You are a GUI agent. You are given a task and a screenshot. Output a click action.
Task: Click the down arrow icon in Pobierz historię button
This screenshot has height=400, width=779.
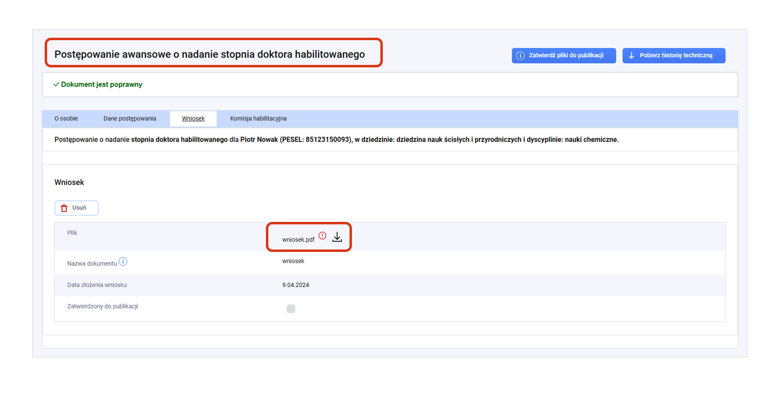pyautogui.click(x=631, y=56)
